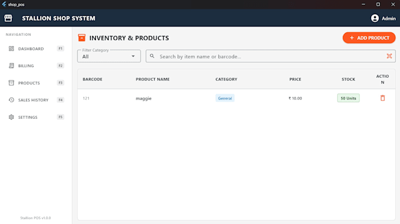Viewport: 400px width, 224px height.
Task: Click the INVENTORY & PRODUCTS heading
Action: pyautogui.click(x=129, y=38)
